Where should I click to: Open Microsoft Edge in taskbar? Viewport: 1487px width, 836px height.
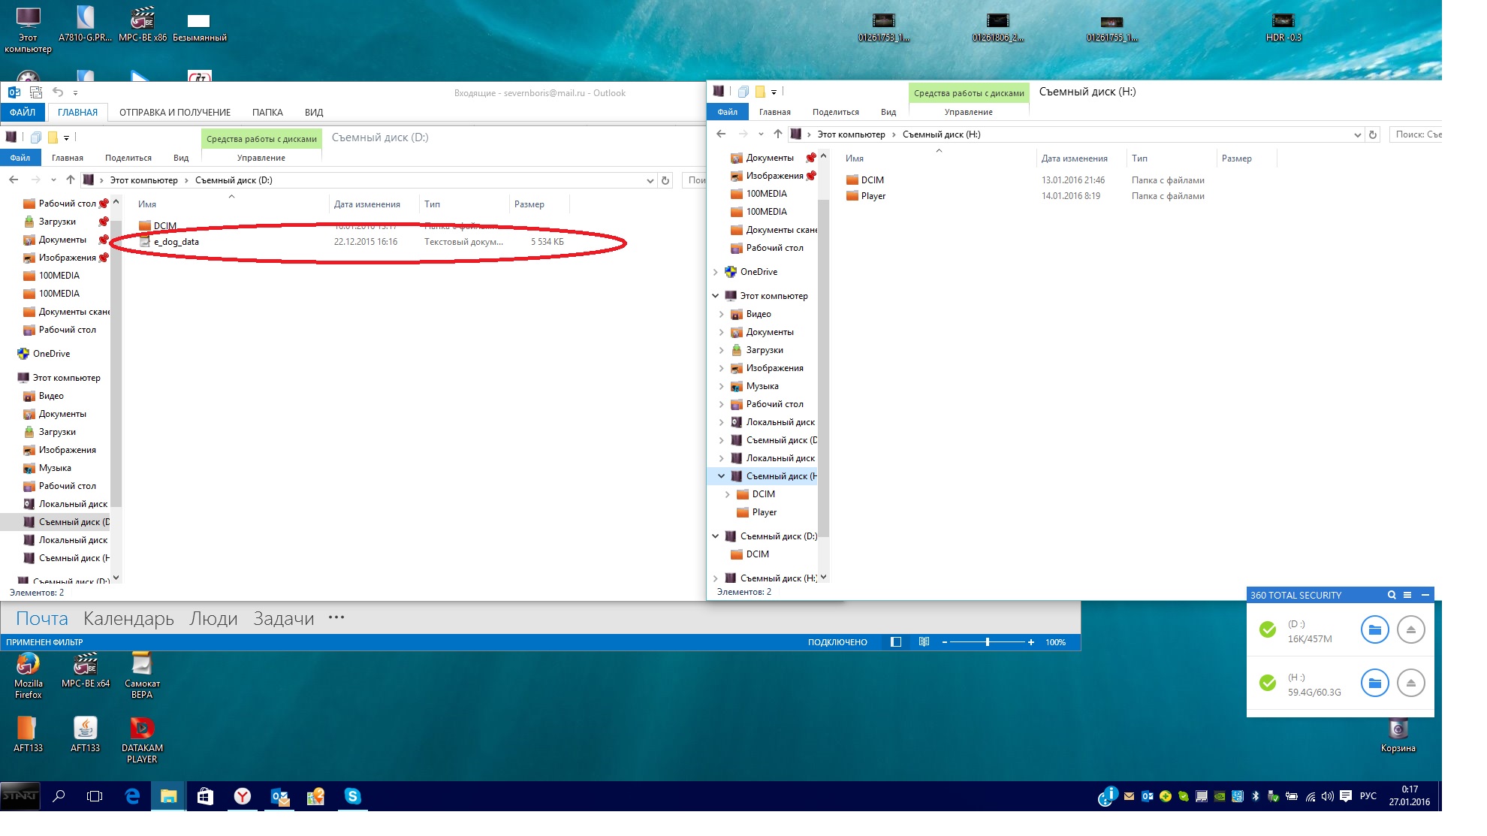132,796
